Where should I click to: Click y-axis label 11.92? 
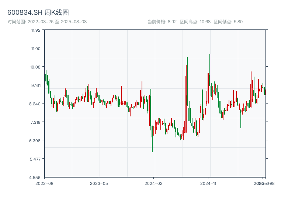pos(36,30)
